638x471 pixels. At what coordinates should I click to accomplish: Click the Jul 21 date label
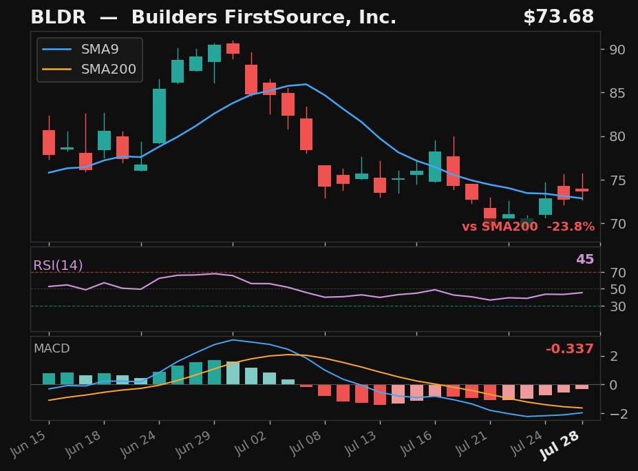(x=471, y=443)
